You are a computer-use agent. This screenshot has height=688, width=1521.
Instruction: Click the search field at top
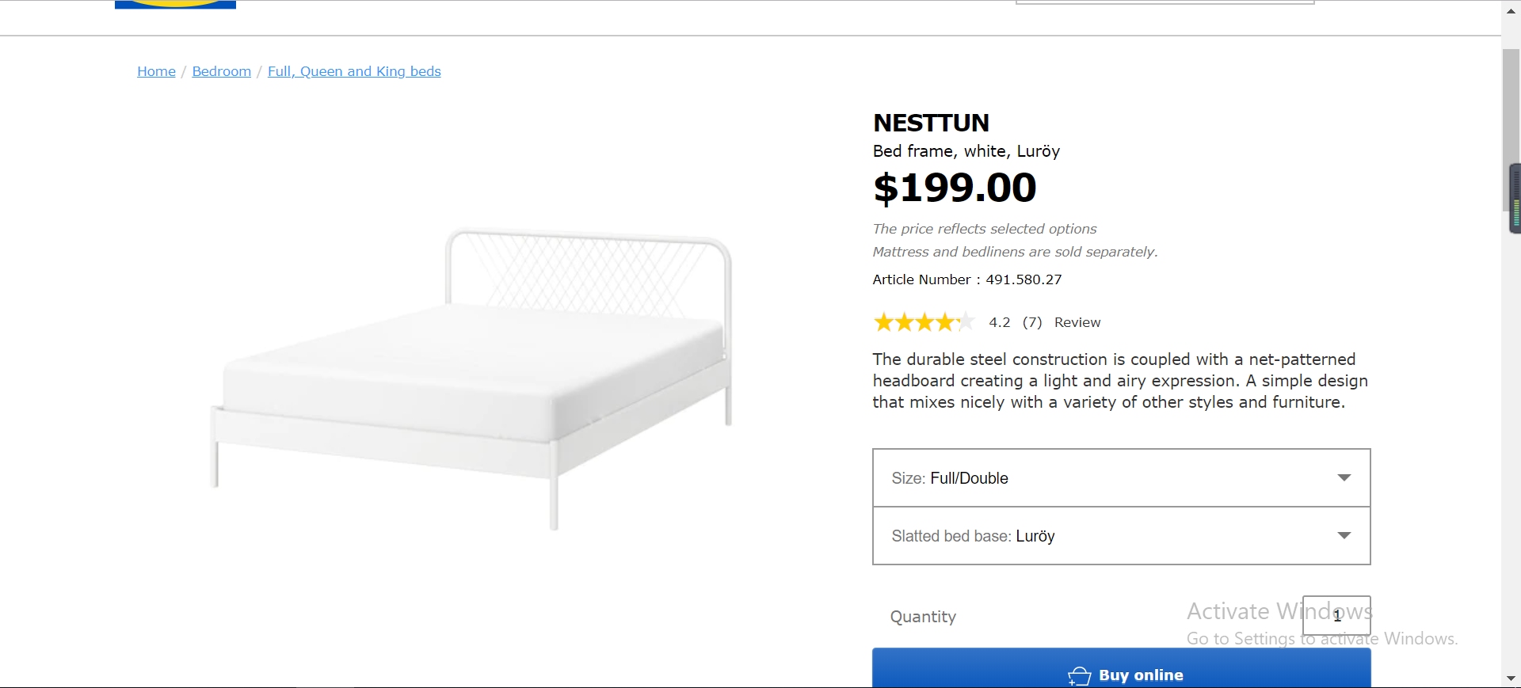pos(1165,2)
